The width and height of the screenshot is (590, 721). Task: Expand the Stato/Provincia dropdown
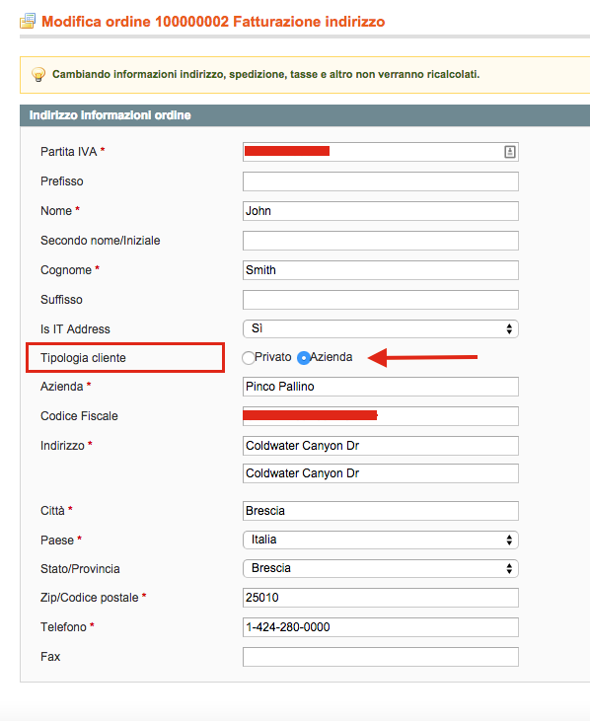(x=381, y=568)
